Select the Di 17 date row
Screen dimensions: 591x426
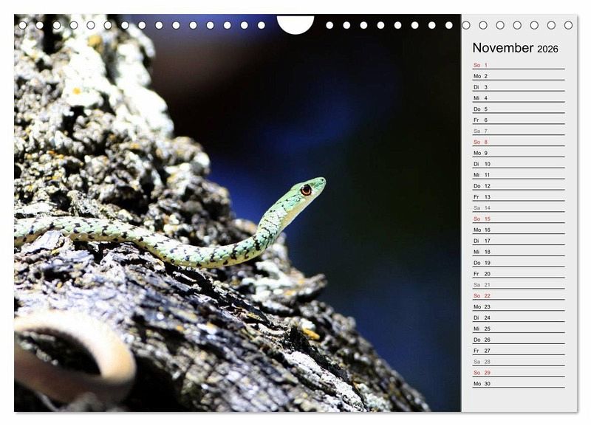[519, 240]
